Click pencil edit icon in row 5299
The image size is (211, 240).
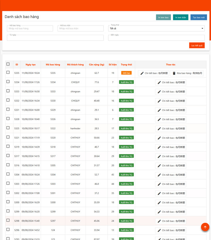point(159,212)
